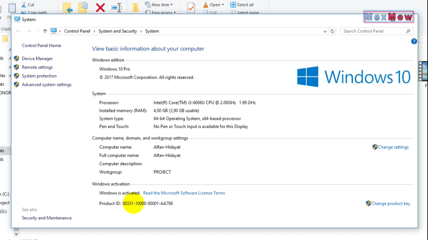The height and width of the screenshot is (240, 428).
Task: Click shield icon beside Advanced system settings
Action: pos(17,85)
